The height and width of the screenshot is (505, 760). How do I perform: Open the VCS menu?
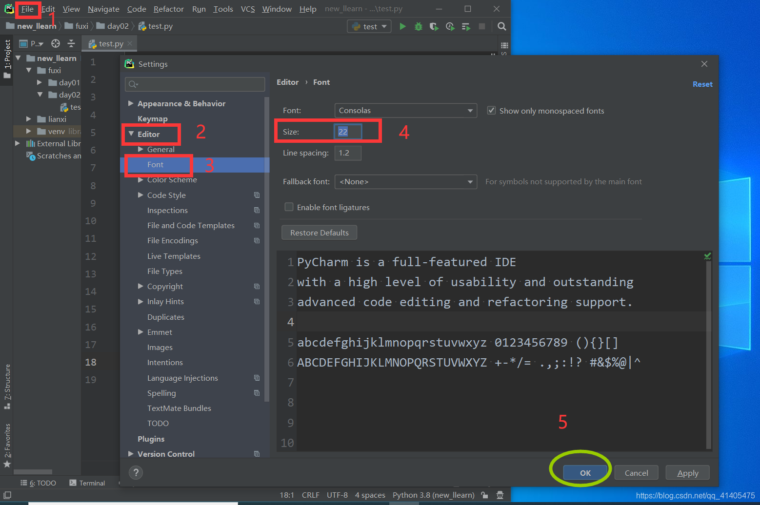pyautogui.click(x=248, y=9)
